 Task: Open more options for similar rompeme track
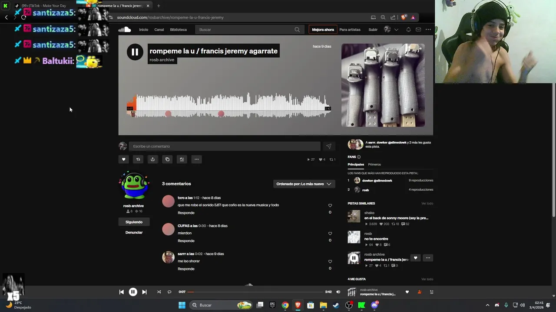click(428, 258)
